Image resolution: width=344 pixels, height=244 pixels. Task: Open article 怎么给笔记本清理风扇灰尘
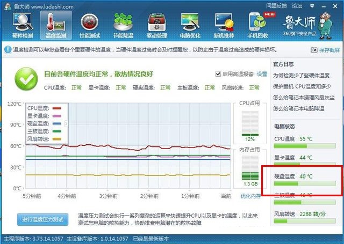(x=304, y=98)
